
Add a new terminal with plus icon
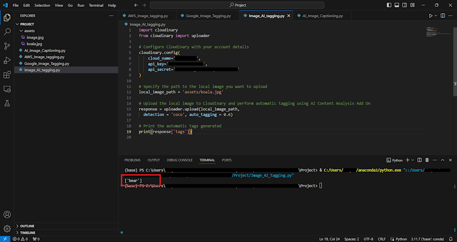[408, 160]
